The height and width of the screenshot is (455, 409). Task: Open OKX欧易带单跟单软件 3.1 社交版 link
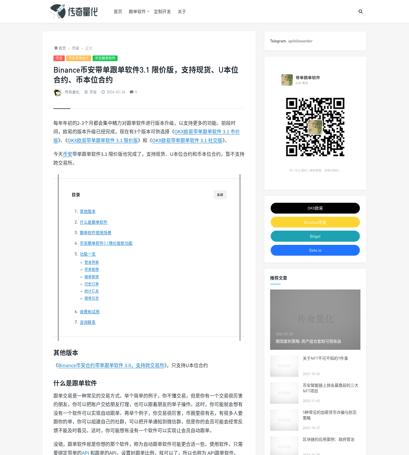(x=187, y=140)
